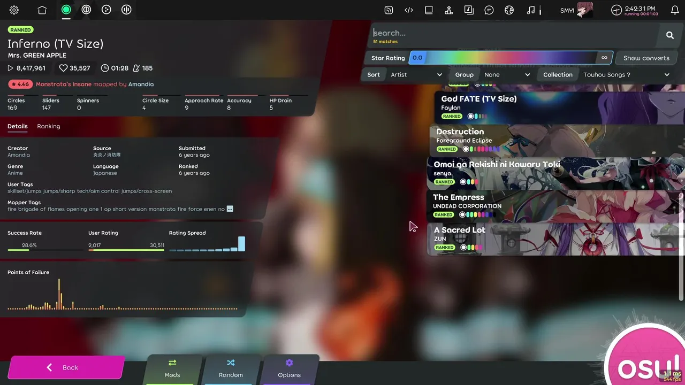
Task: Select Destruction by Foreground Eclipse
Action: tap(557, 141)
